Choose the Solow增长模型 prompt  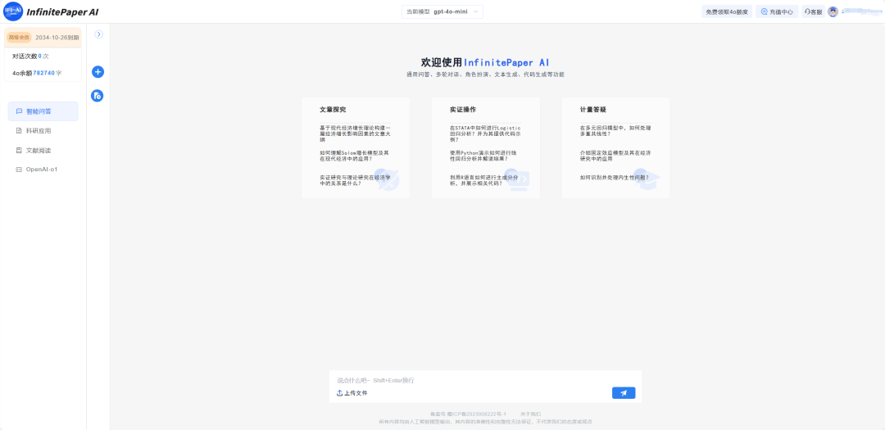[354, 156]
